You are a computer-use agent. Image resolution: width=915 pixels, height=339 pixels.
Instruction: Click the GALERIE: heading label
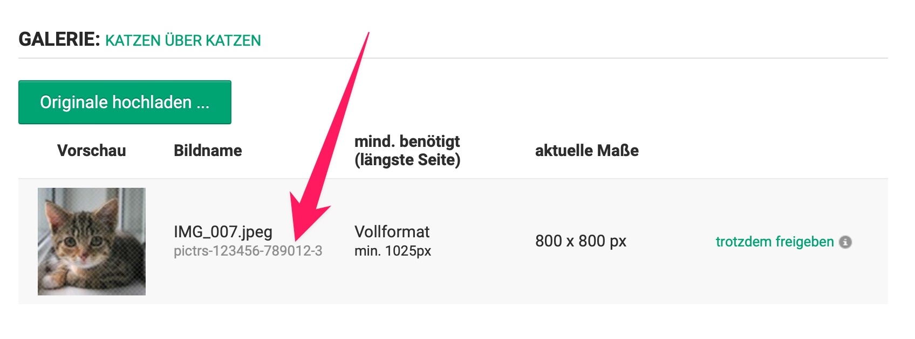tap(59, 40)
